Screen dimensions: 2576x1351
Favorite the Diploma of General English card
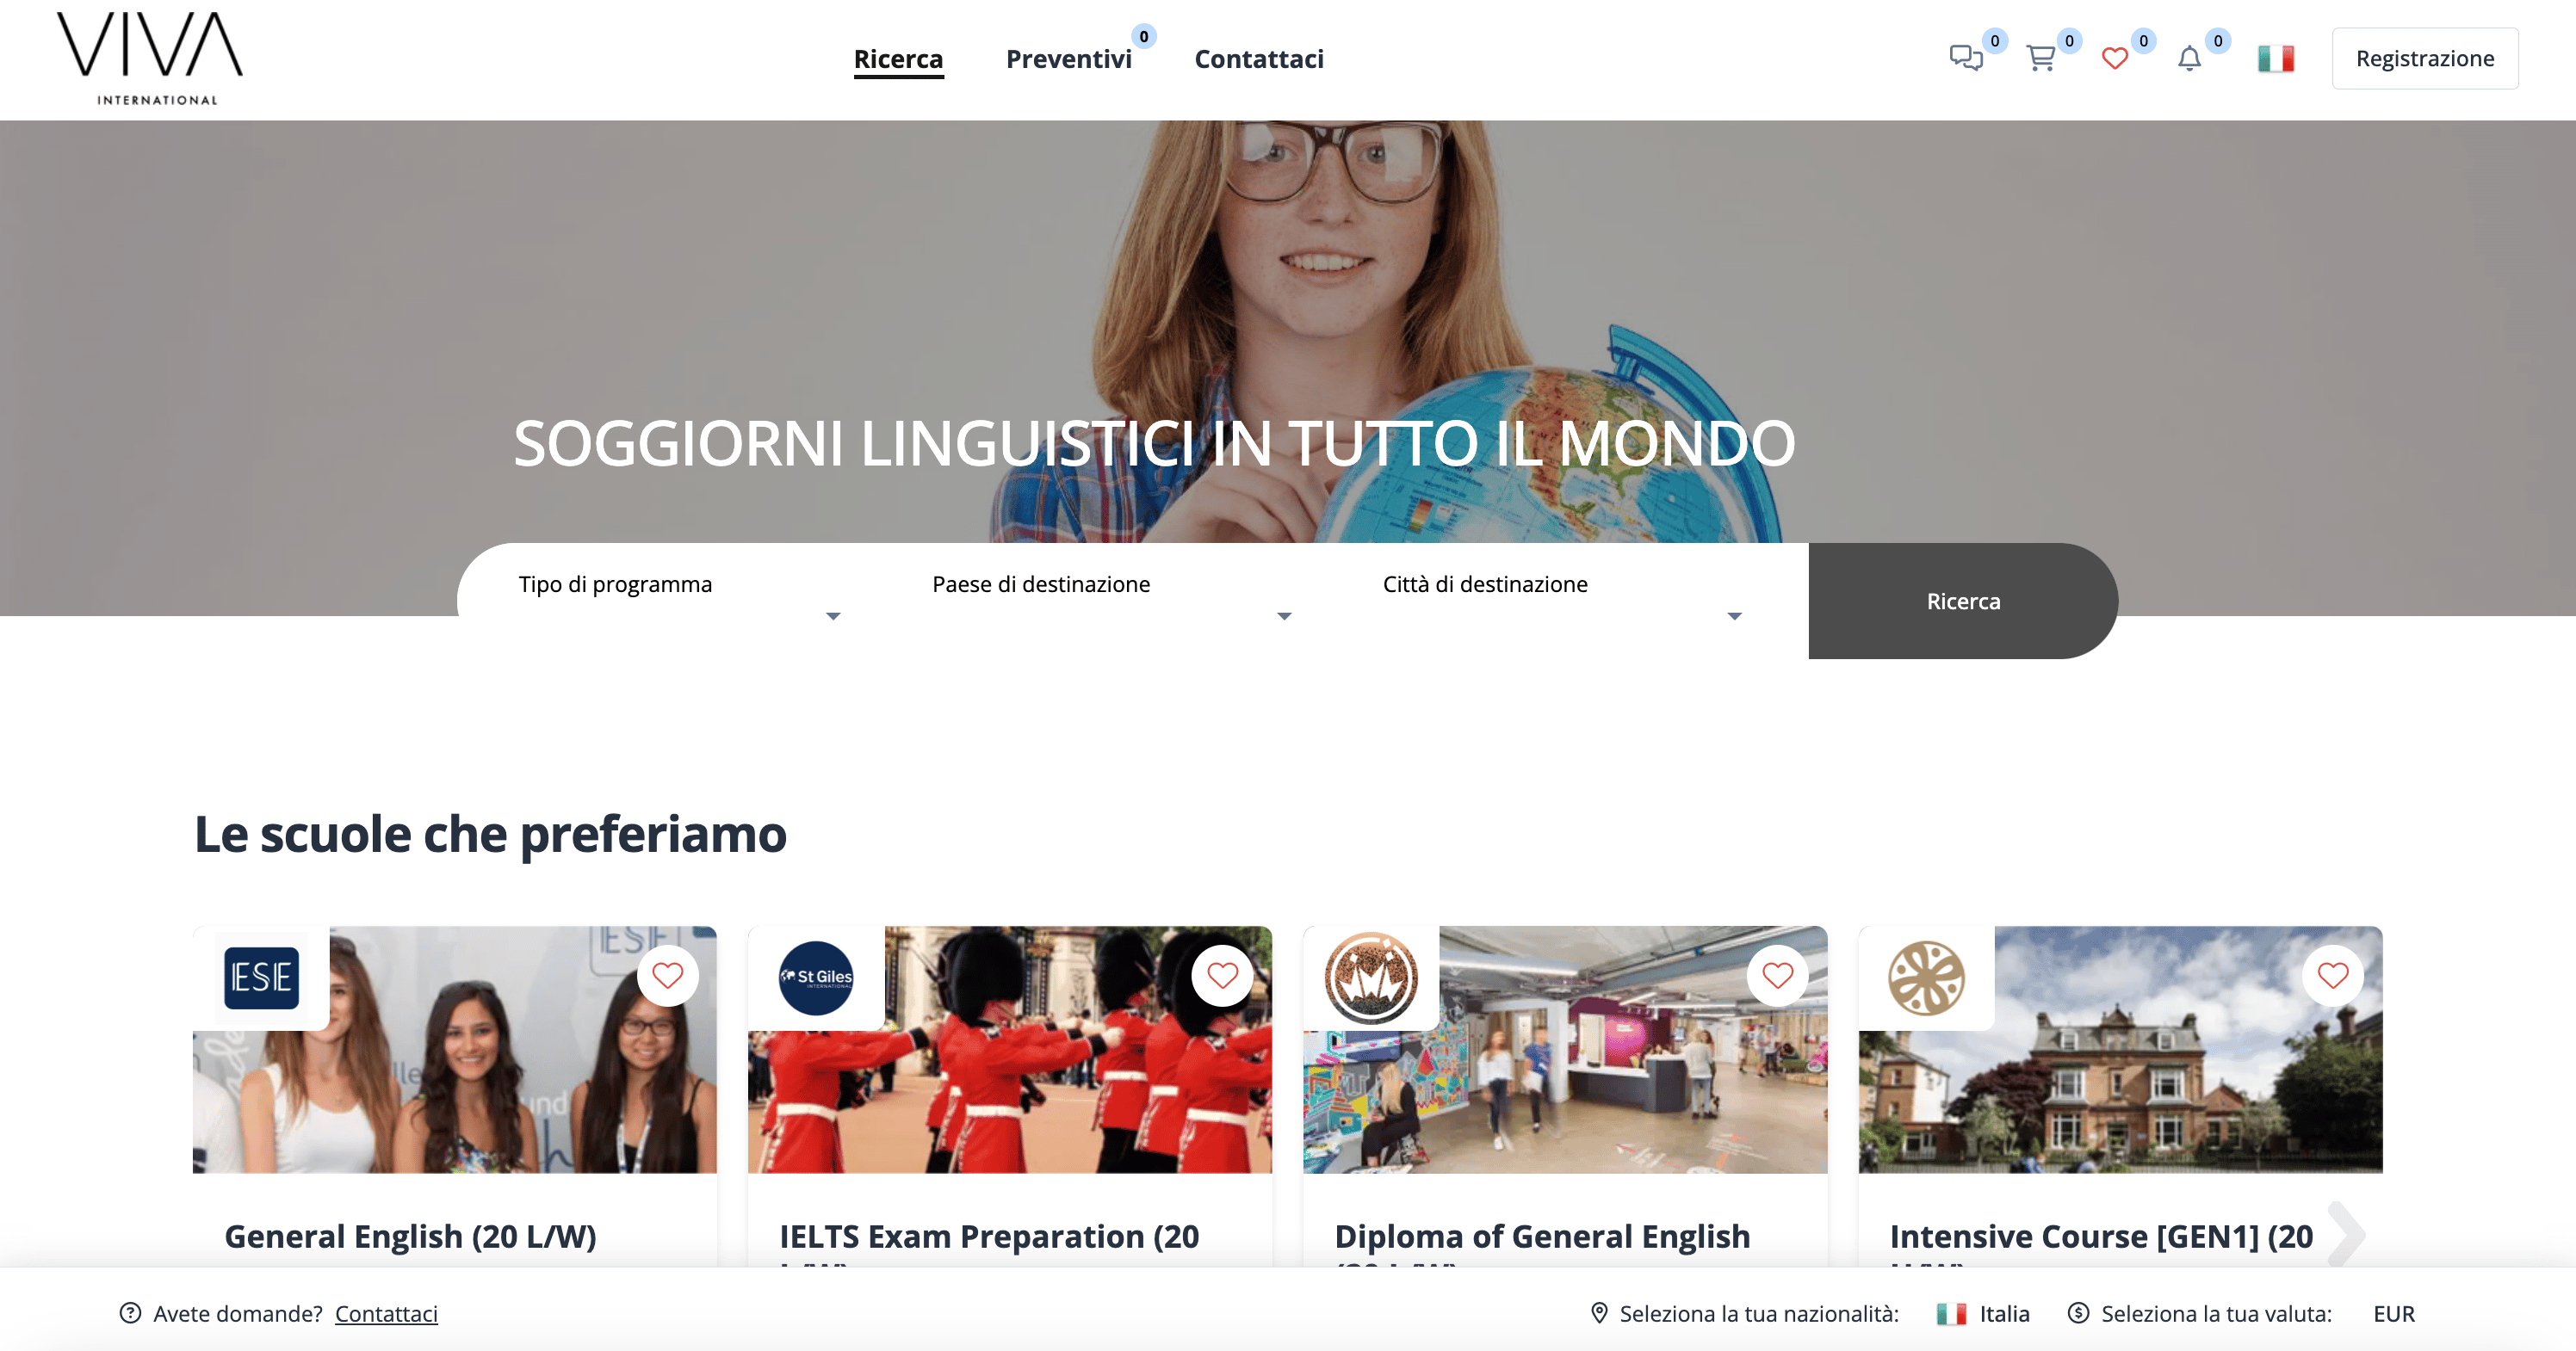pos(1777,975)
